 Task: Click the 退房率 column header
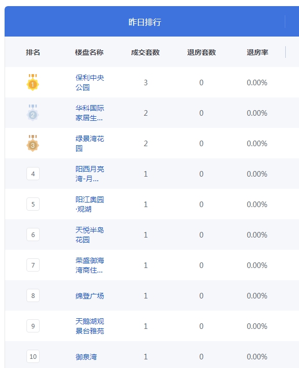[257, 52]
